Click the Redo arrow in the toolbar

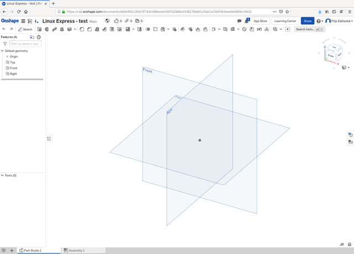coord(11,29)
